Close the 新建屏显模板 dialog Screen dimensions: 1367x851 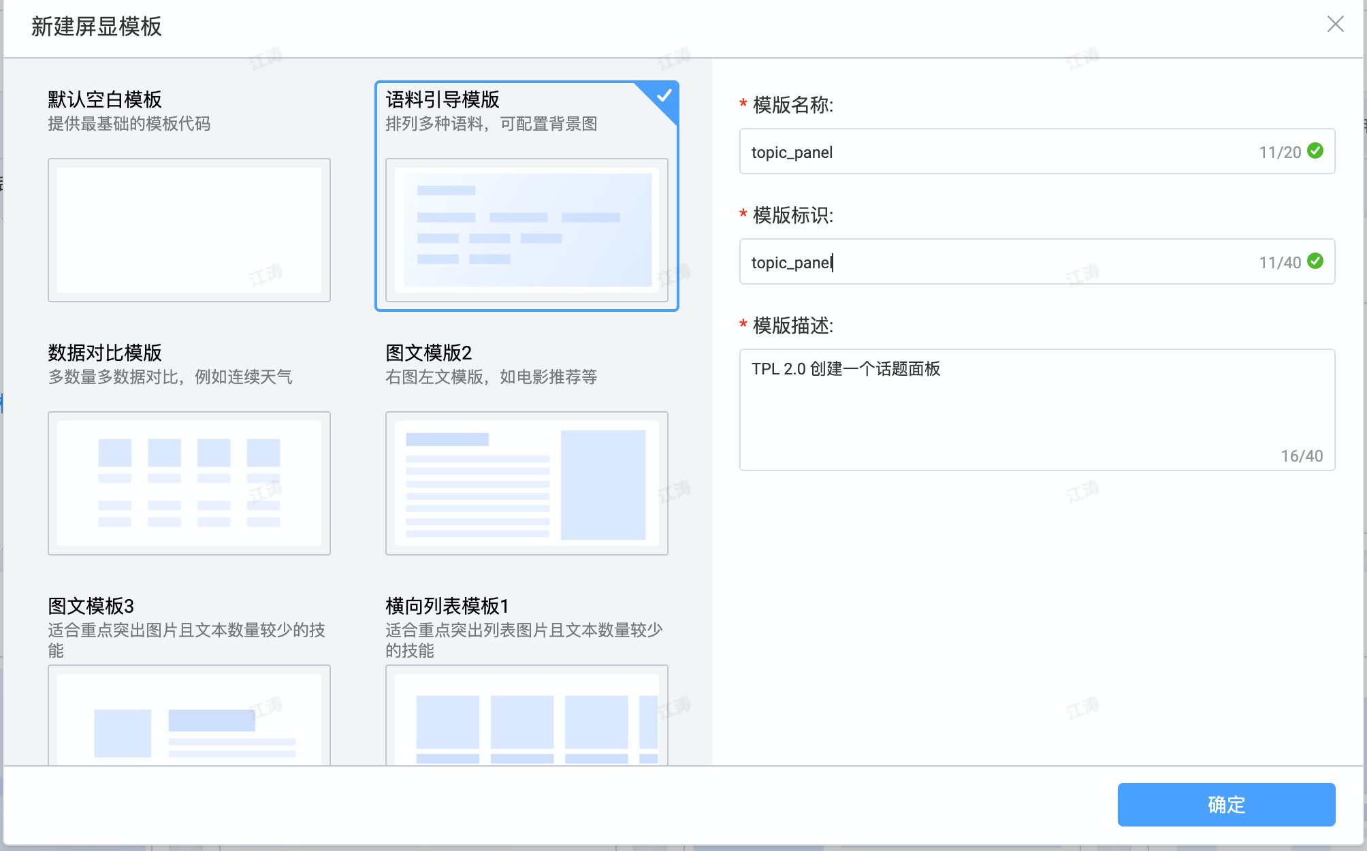1335,25
